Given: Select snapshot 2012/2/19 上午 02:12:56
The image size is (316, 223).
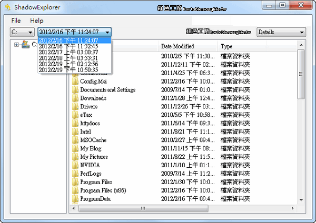Looking at the screenshot, I should (74, 64).
